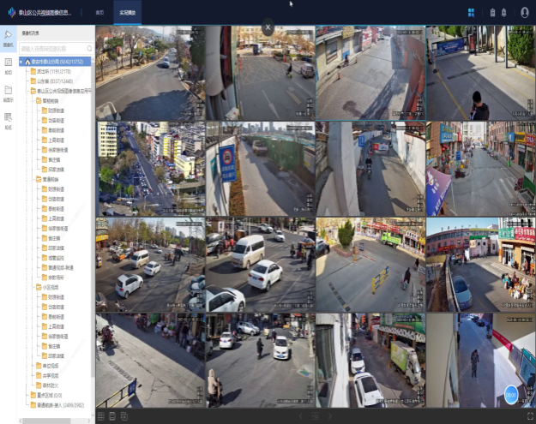Open the user avatar profile menu
Screen dimensions: 536x424
point(524,12)
